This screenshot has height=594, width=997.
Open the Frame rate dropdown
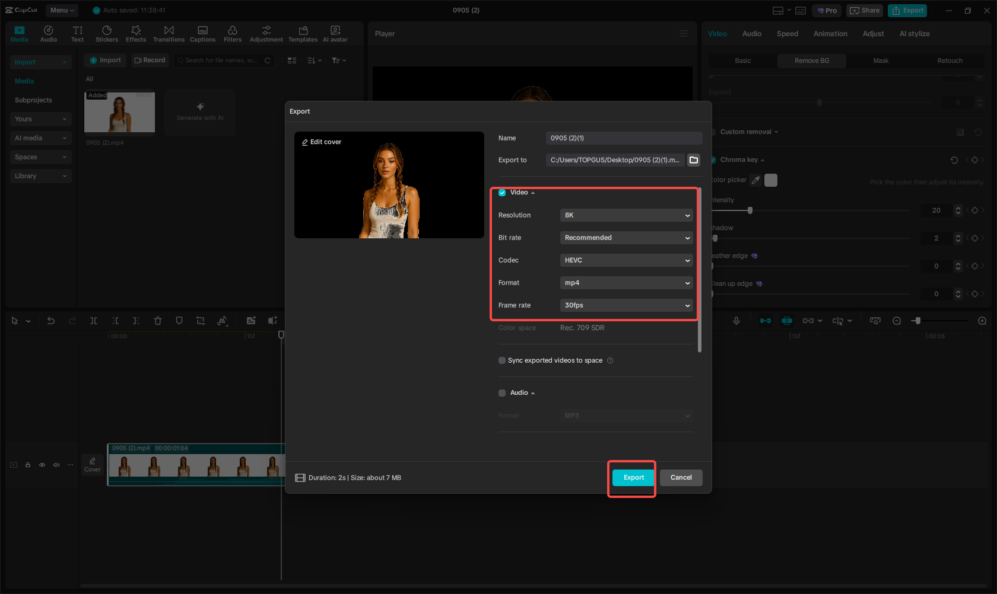626,305
